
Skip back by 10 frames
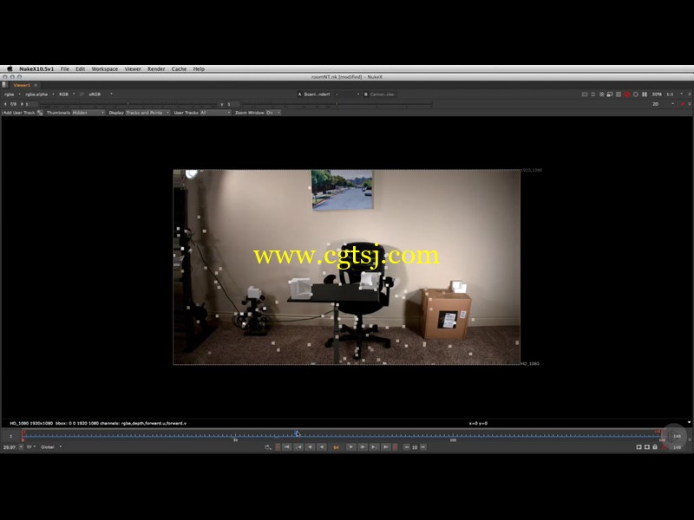406,447
